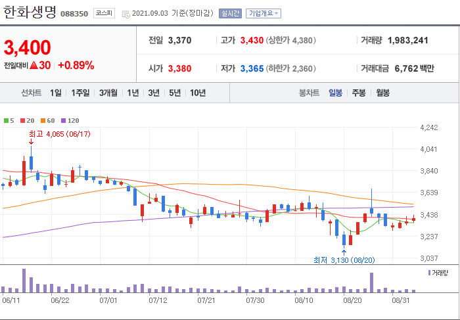This screenshot has height=320, width=460.
Task: Switch to the 일봉 daily candle chart
Action: point(335,93)
